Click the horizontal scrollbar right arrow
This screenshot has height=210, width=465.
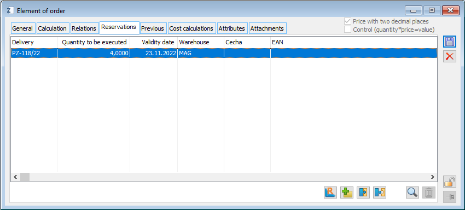click(x=433, y=177)
